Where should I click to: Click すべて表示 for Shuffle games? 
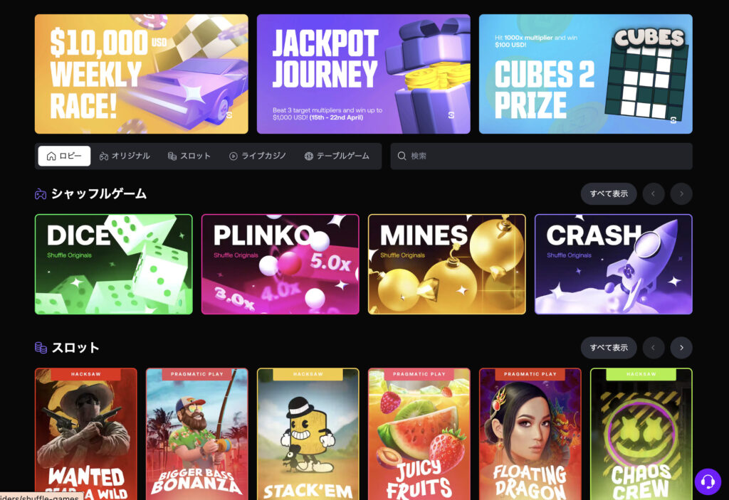[x=609, y=193]
